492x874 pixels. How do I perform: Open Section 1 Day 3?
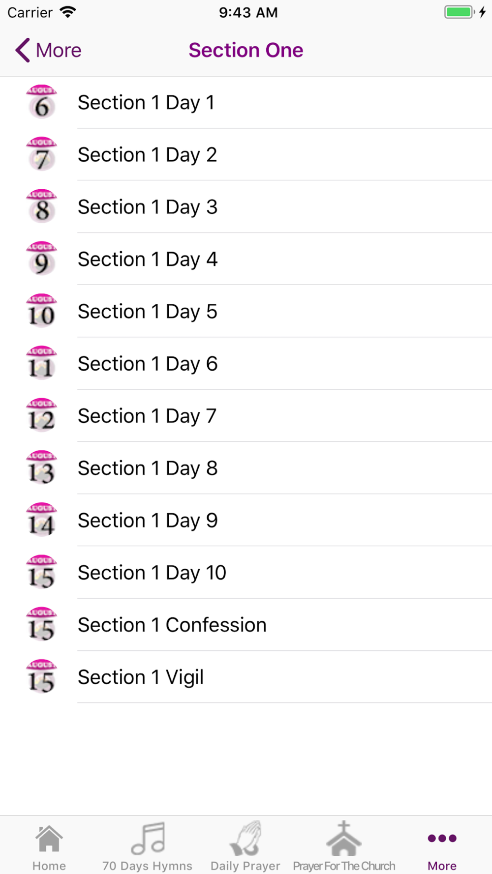(246, 207)
